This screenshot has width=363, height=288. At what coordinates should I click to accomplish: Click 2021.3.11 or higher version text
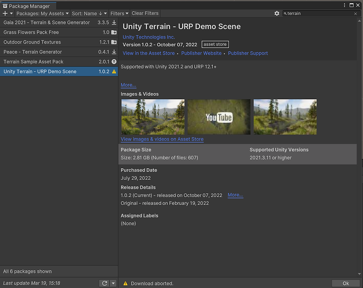tap(271, 158)
